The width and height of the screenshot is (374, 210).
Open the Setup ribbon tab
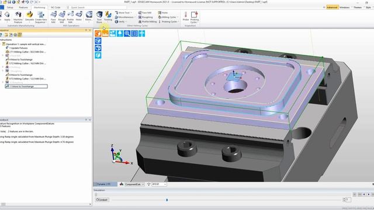click(x=10, y=8)
